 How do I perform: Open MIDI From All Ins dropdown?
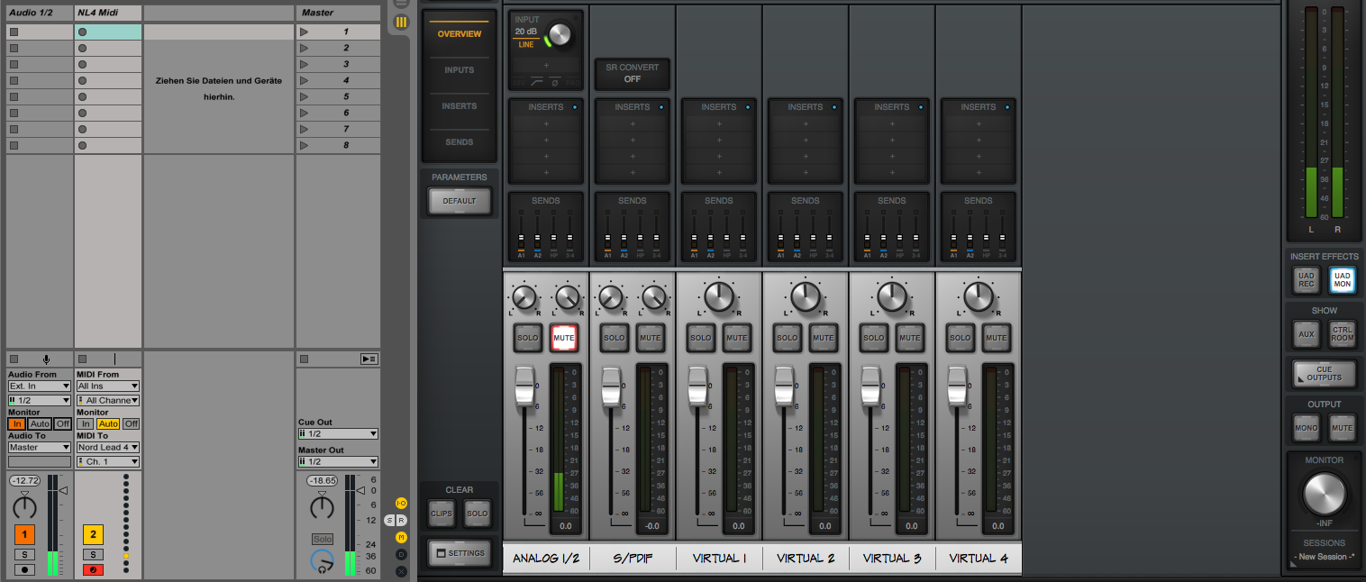tap(107, 386)
